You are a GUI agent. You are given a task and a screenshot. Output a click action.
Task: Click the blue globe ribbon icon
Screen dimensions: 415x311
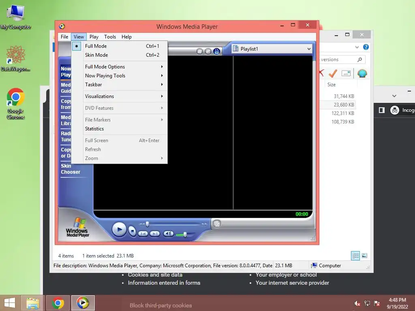[362, 73]
